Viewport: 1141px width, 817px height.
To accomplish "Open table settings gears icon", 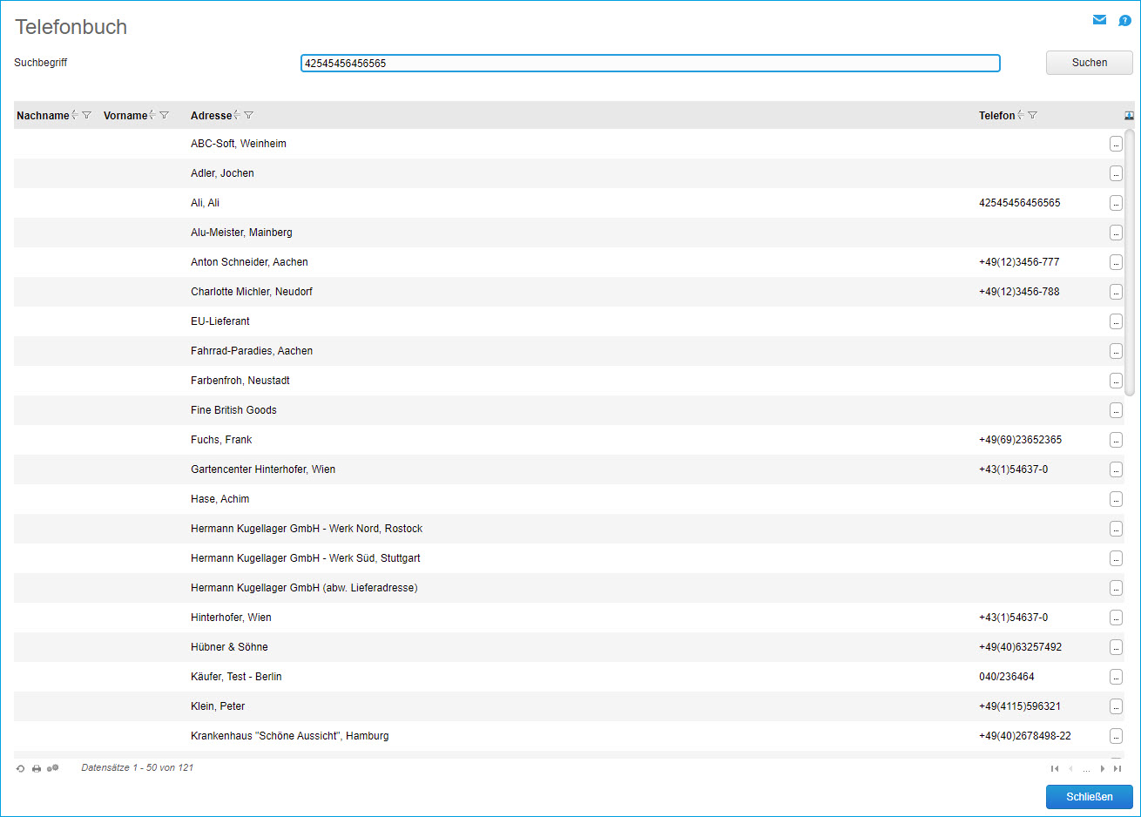I will click(53, 768).
